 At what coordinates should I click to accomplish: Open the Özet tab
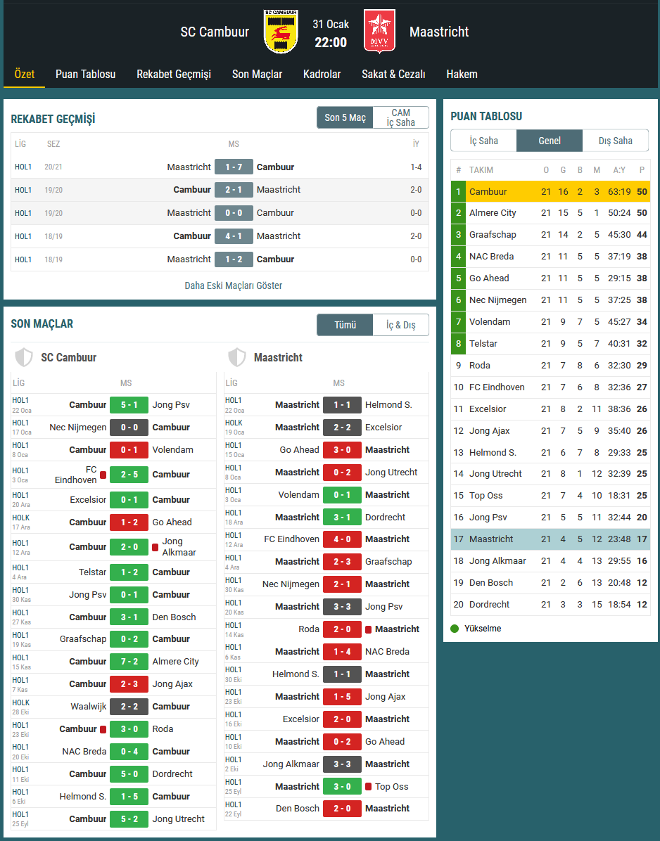pos(25,74)
